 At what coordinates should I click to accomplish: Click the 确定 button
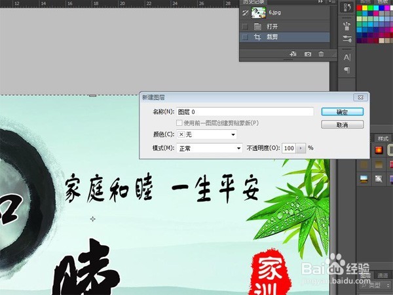point(343,112)
